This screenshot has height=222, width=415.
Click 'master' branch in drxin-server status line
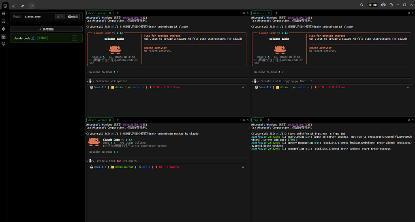pyautogui.click(x=136, y=88)
